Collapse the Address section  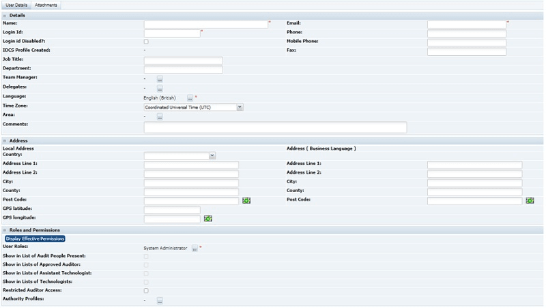[x=5, y=141]
